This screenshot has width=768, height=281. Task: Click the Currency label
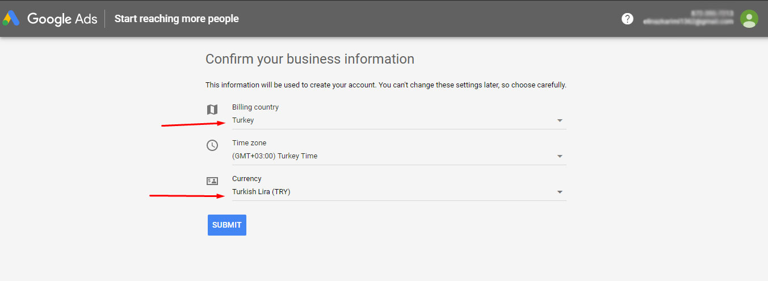point(247,179)
